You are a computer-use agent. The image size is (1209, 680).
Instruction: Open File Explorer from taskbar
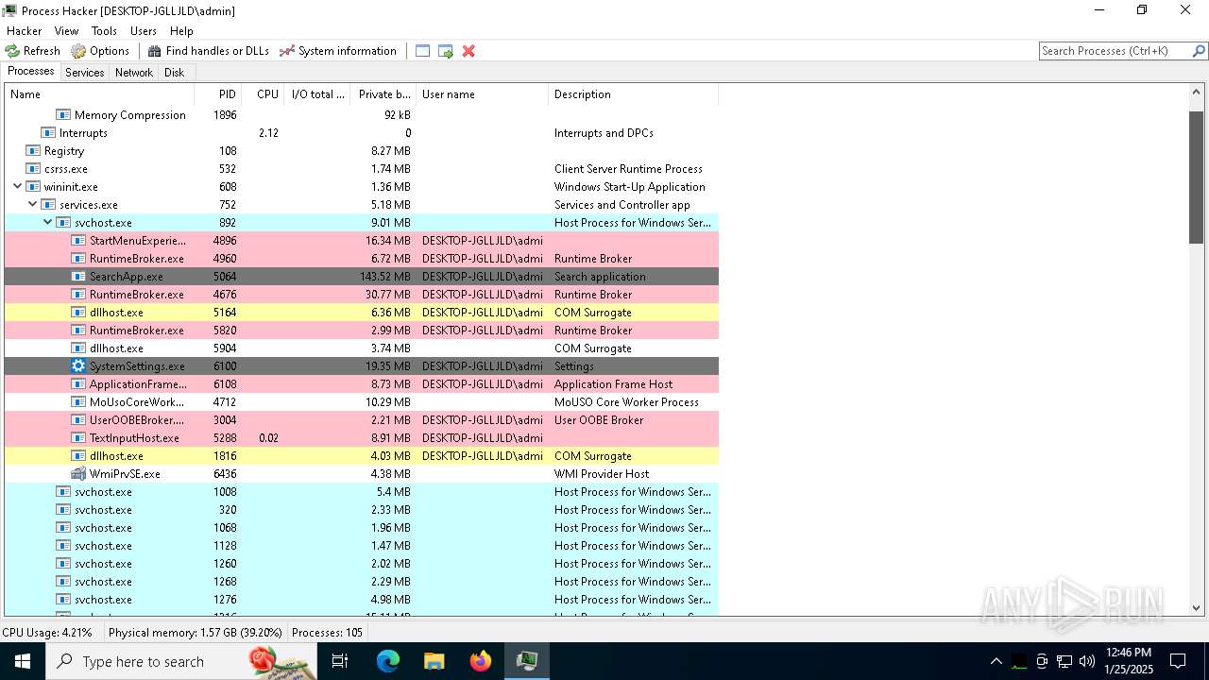click(434, 661)
